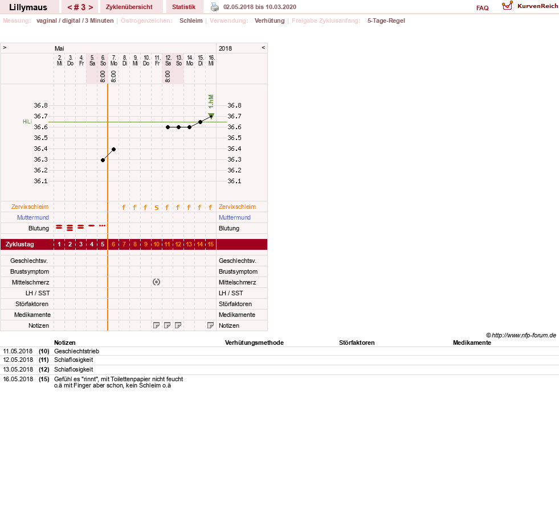Open the nfp-forum.de link
The width and height of the screenshot is (559, 532).
521,335
